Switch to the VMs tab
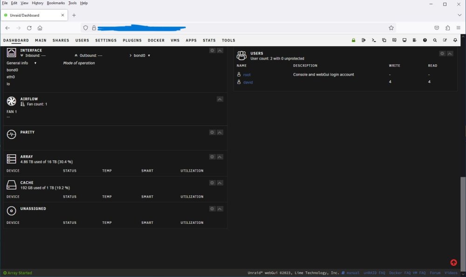 pyautogui.click(x=175, y=41)
